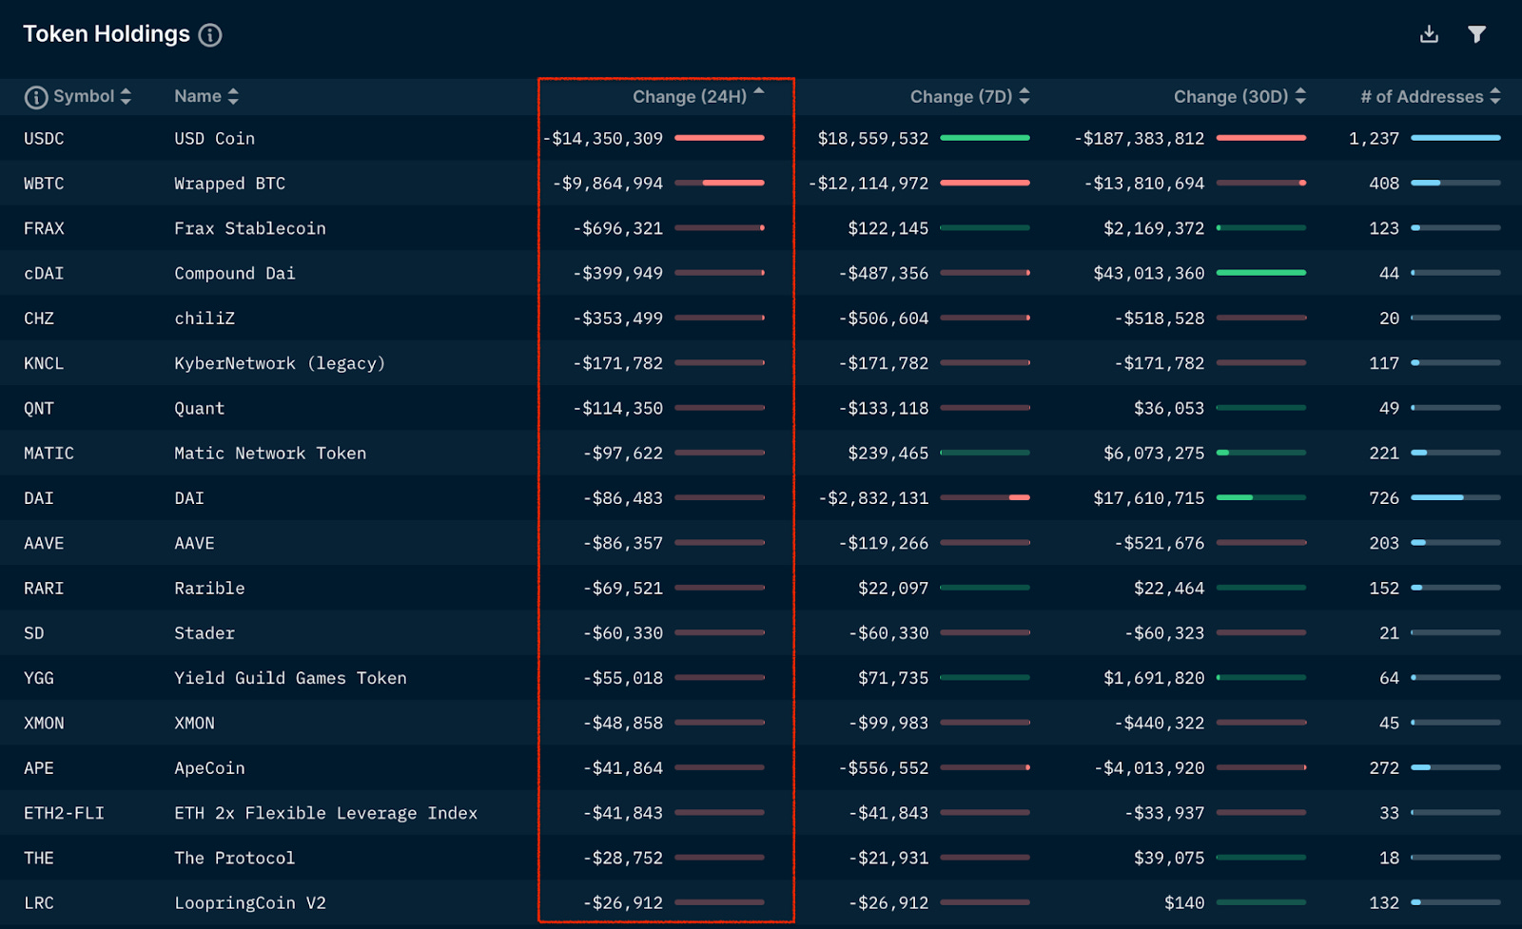The width and height of the screenshot is (1522, 929).
Task: Select the $18,559,532 7D change value
Action: (873, 139)
